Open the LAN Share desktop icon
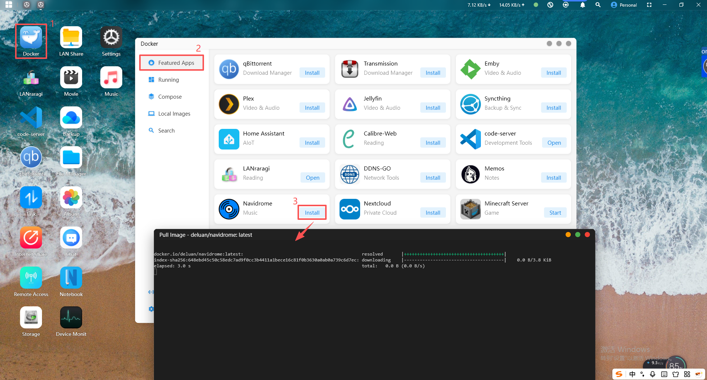 pos(71,38)
